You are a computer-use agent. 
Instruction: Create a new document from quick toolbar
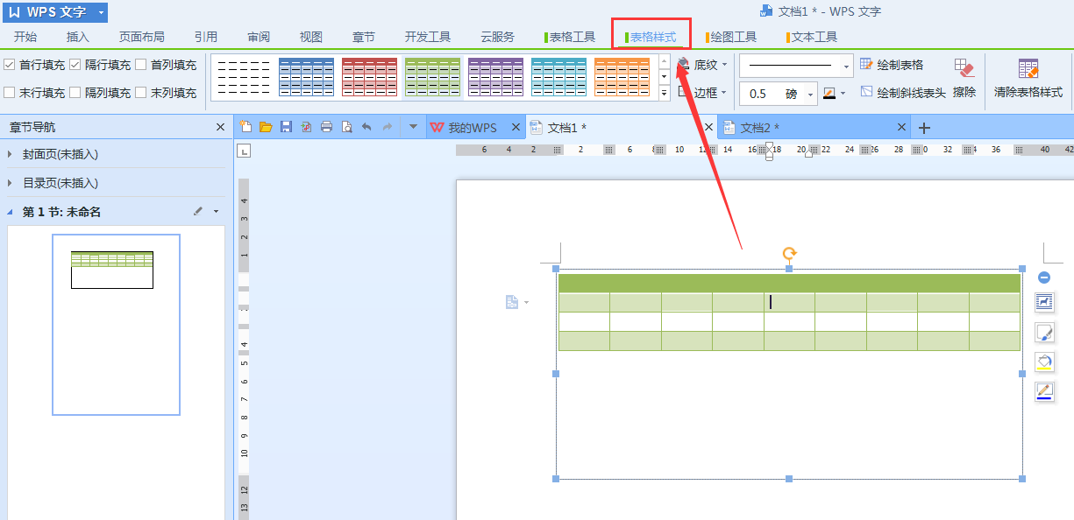pyautogui.click(x=245, y=127)
